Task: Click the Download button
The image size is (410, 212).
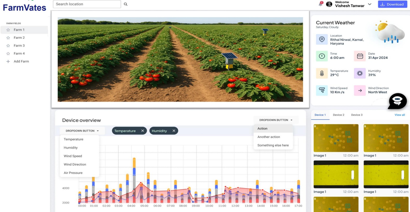Action: 393,4
